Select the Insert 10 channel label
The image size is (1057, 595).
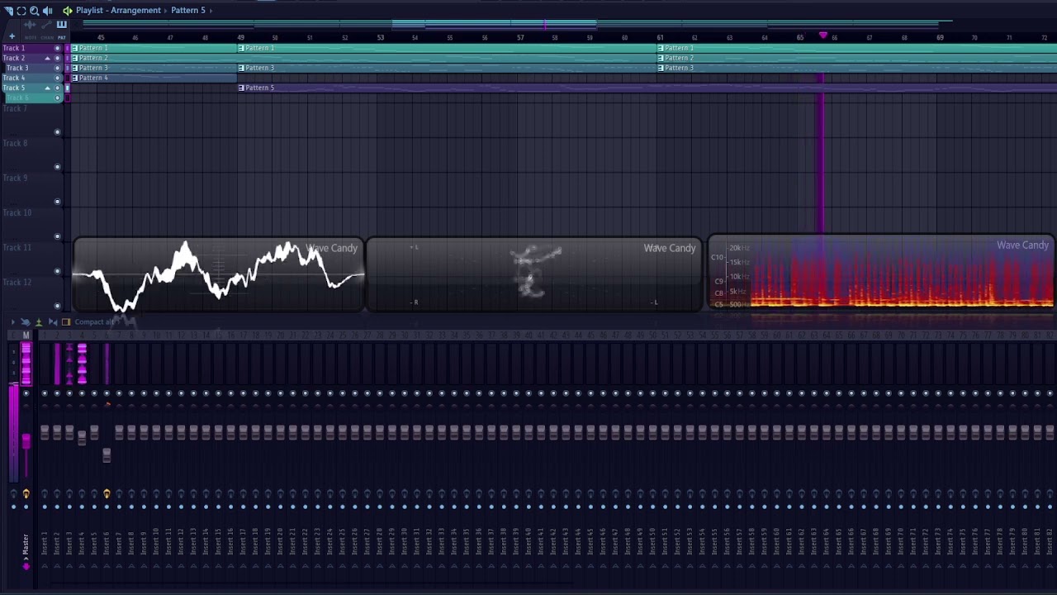click(x=155, y=541)
